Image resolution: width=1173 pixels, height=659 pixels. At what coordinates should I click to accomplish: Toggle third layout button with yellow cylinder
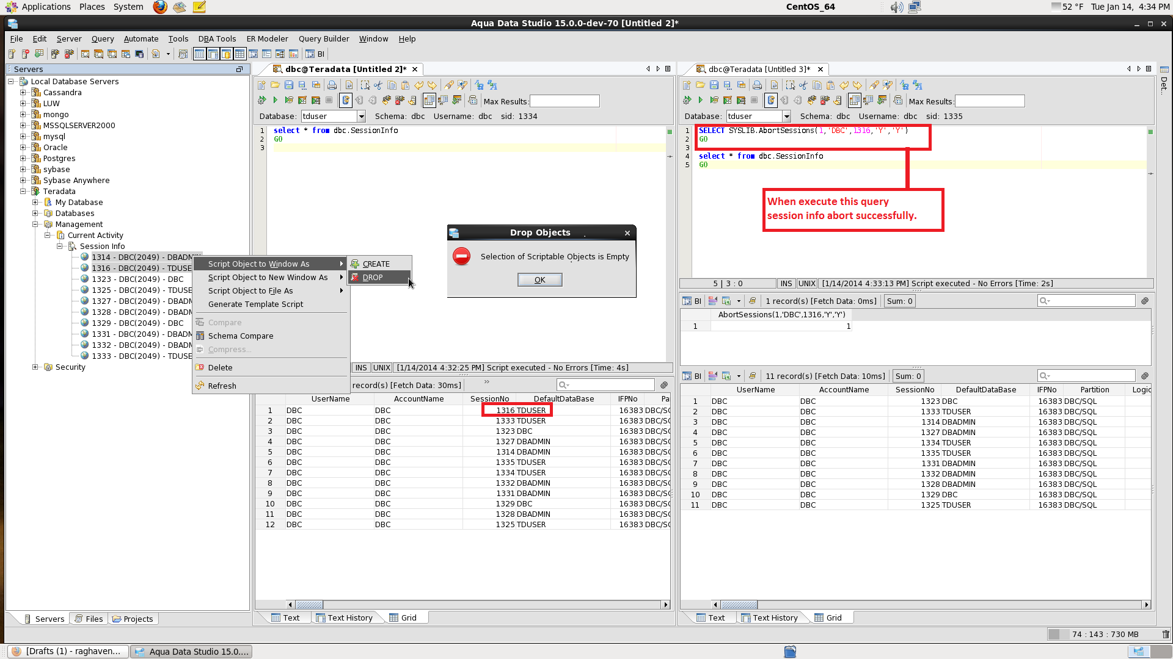pos(226,54)
